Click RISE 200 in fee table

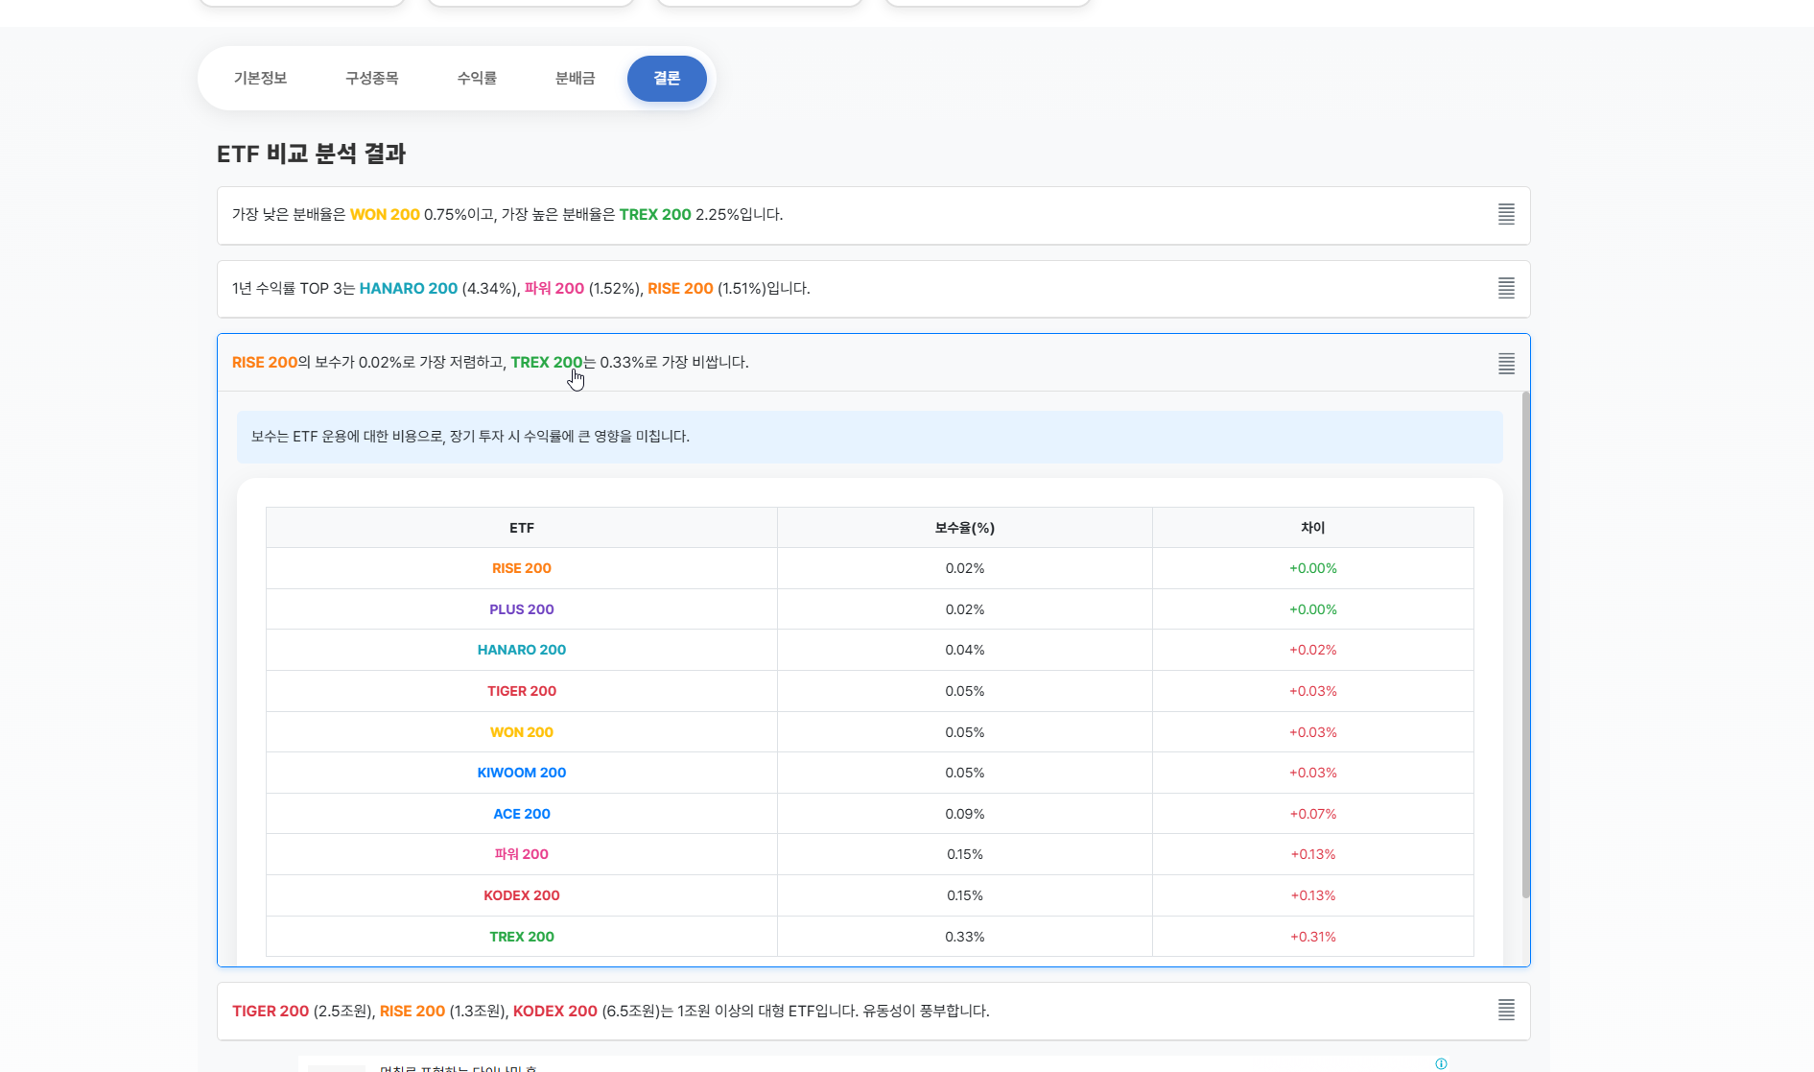[x=521, y=568]
